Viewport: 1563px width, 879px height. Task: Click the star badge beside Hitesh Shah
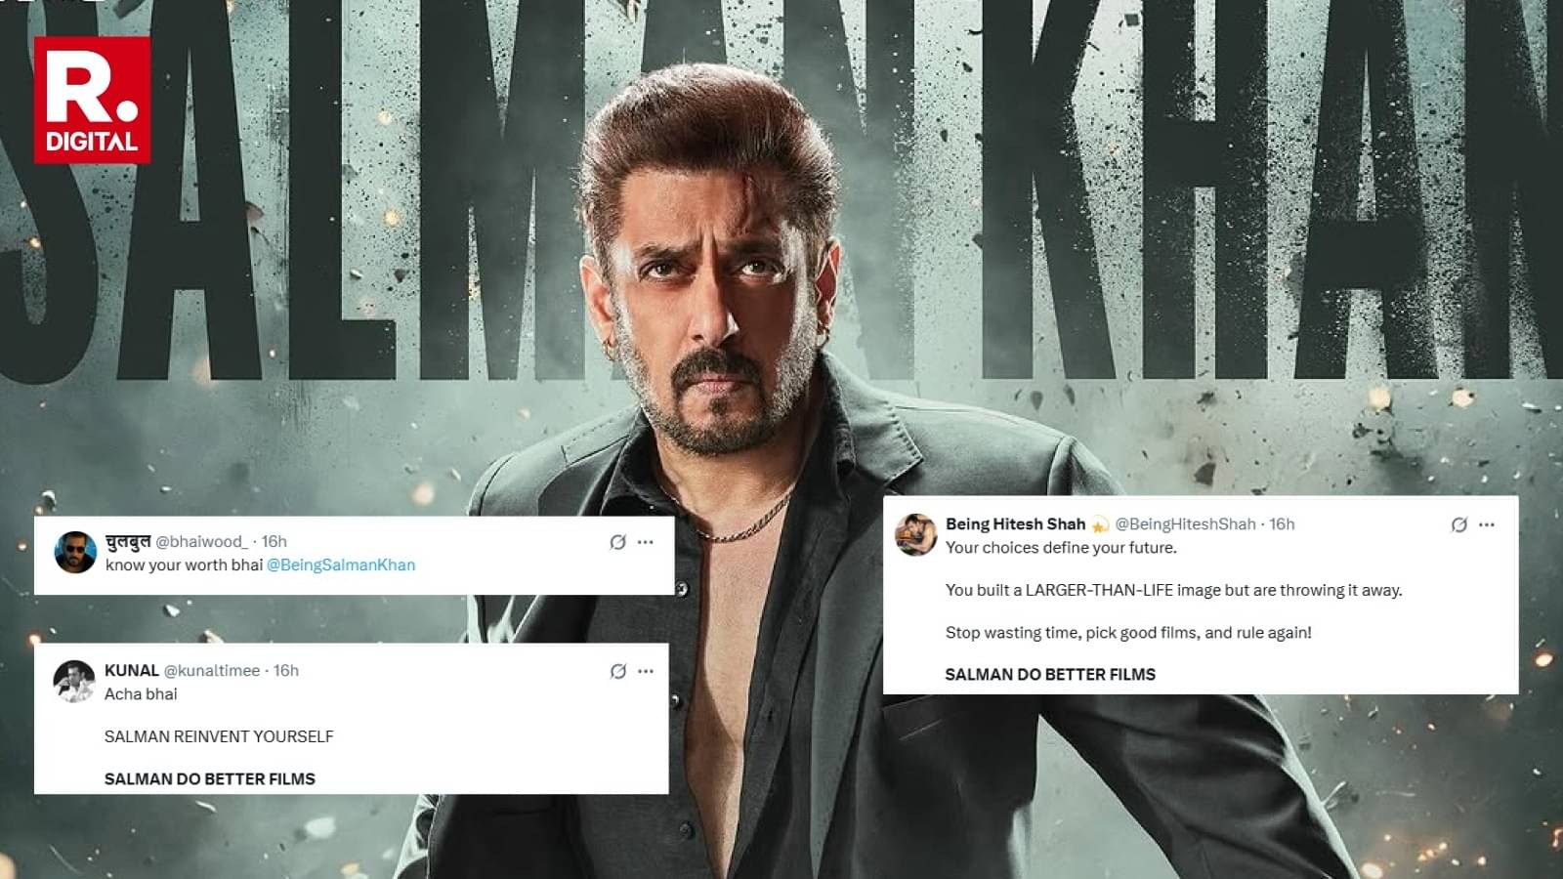point(1100,524)
